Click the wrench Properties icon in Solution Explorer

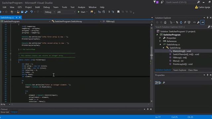point(198,22)
